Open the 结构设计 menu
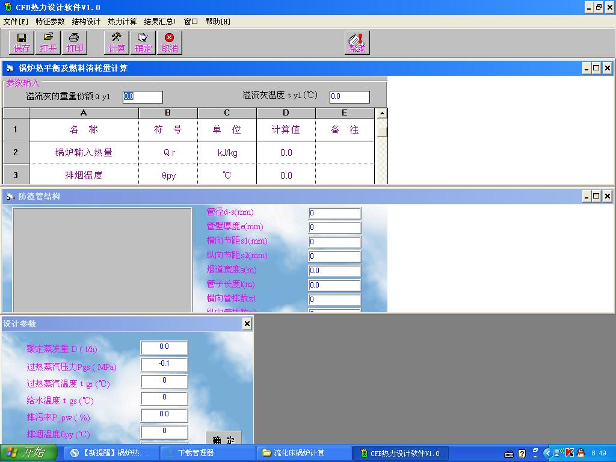The width and height of the screenshot is (616, 462). (x=85, y=21)
